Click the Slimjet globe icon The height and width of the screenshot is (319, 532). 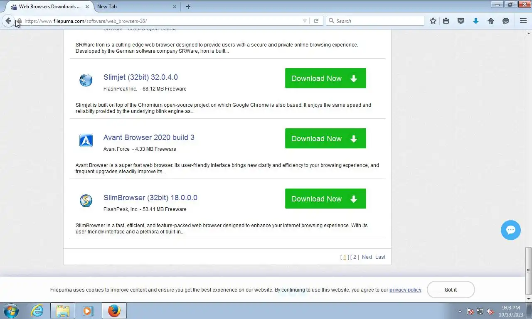pyautogui.click(x=86, y=80)
